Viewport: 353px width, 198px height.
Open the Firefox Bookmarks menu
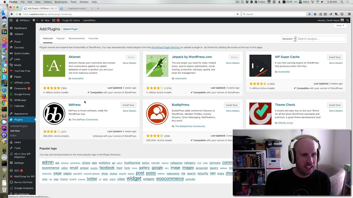click(x=61, y=2)
